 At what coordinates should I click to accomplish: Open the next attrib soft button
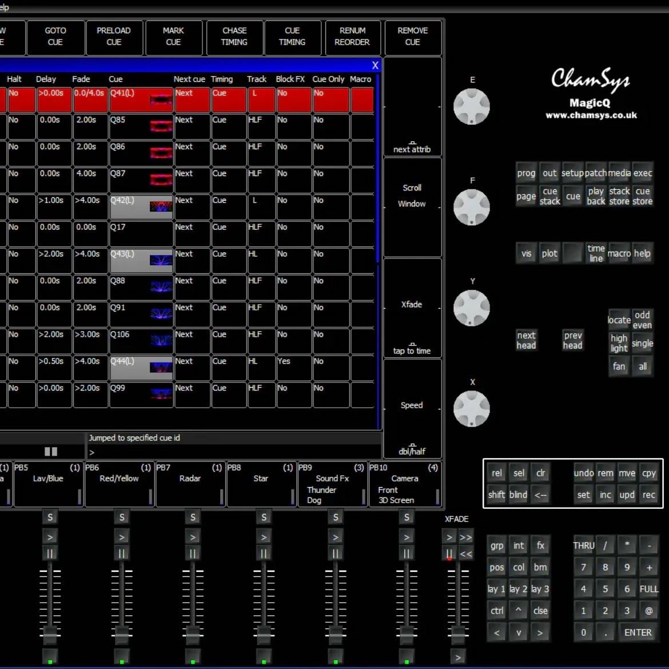point(412,107)
